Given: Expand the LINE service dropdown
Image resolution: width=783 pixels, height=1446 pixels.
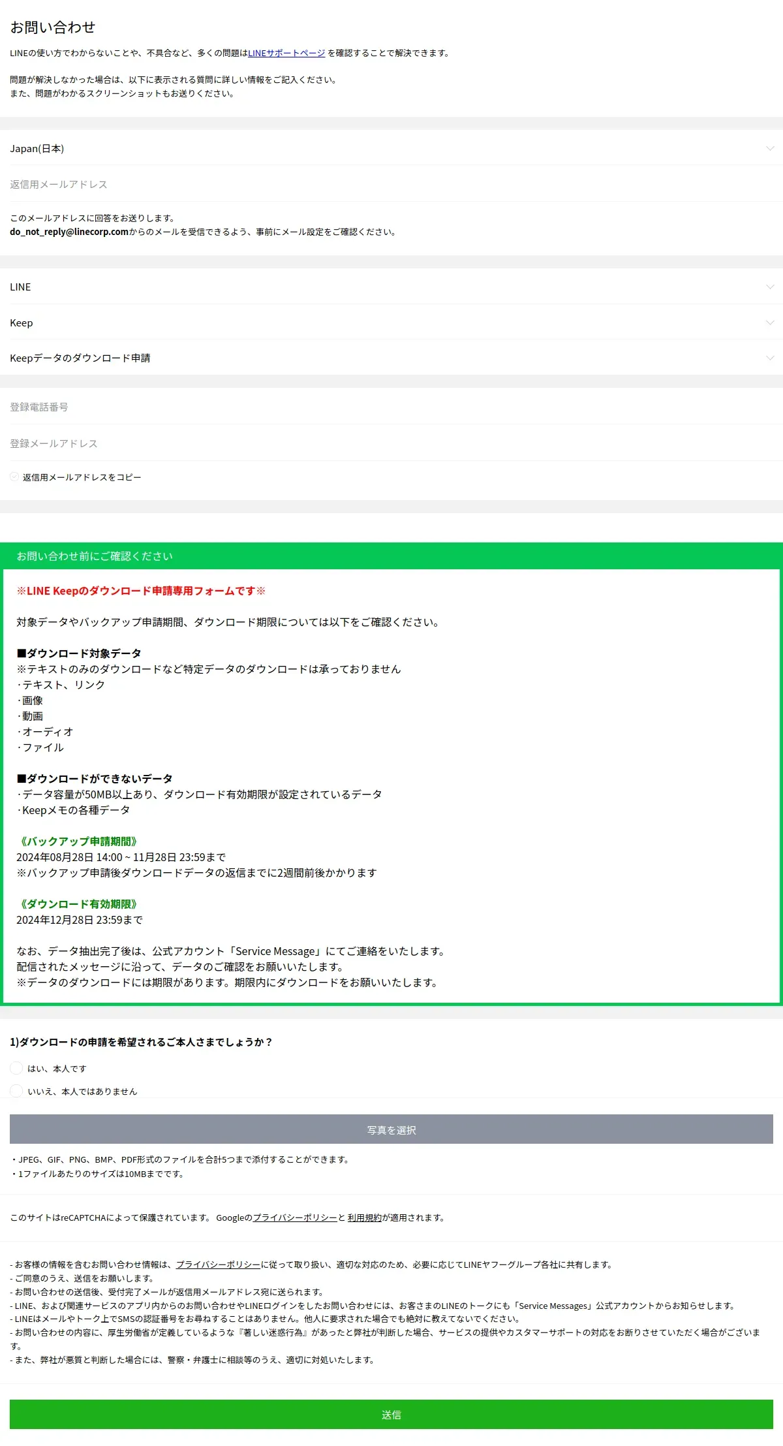Looking at the screenshot, I should click(391, 287).
